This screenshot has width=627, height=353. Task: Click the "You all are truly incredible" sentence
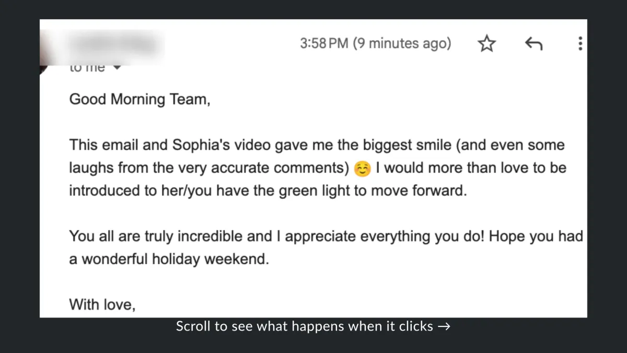coord(171,236)
